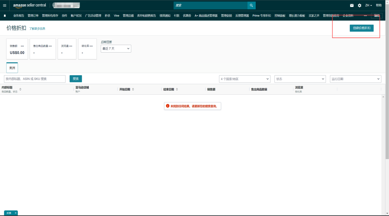The width and height of the screenshot is (389, 216).
Task: Click the ASIN or SKU search field
Action: point(35,79)
